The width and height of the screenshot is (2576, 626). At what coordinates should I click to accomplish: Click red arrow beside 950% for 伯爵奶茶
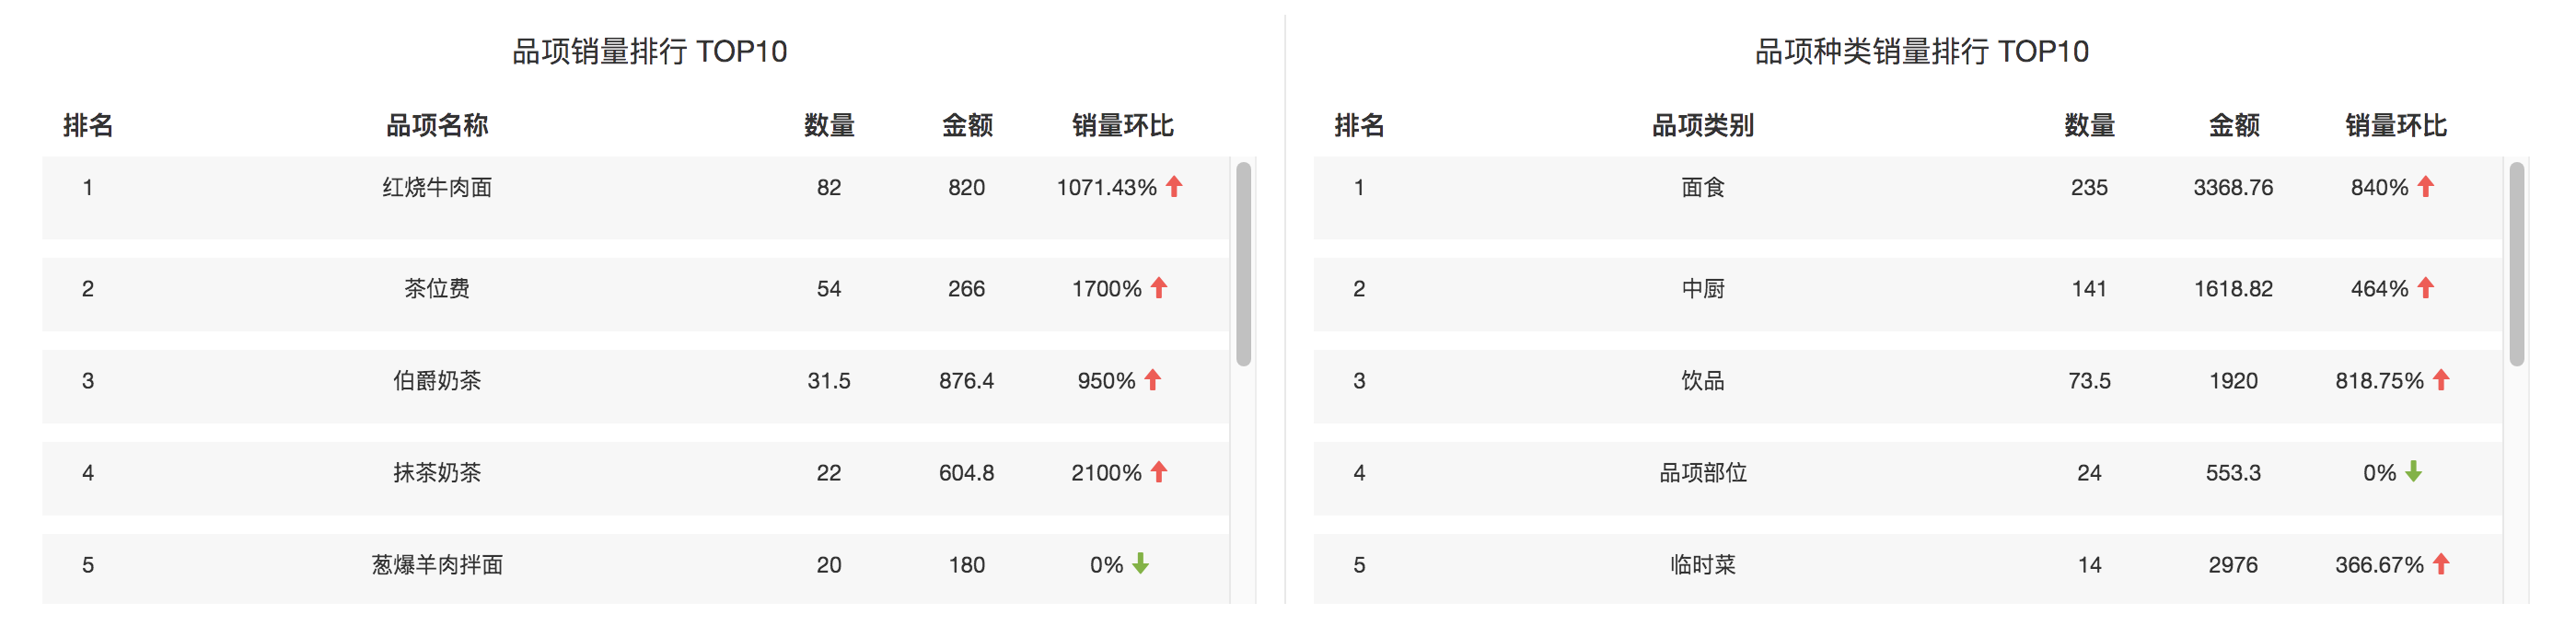[x=1153, y=380]
